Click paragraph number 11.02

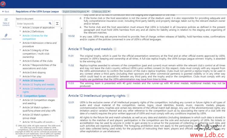pyautogui.click(x=71, y=65)
